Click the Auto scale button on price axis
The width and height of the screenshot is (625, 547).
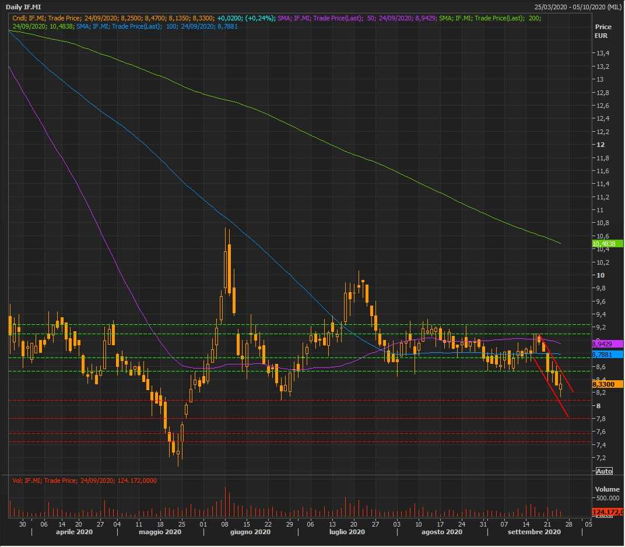click(x=604, y=471)
